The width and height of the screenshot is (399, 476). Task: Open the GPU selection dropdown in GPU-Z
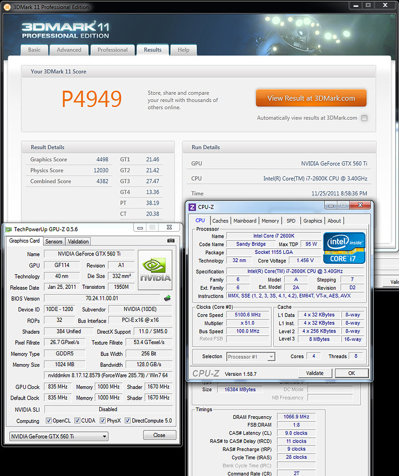59,436
